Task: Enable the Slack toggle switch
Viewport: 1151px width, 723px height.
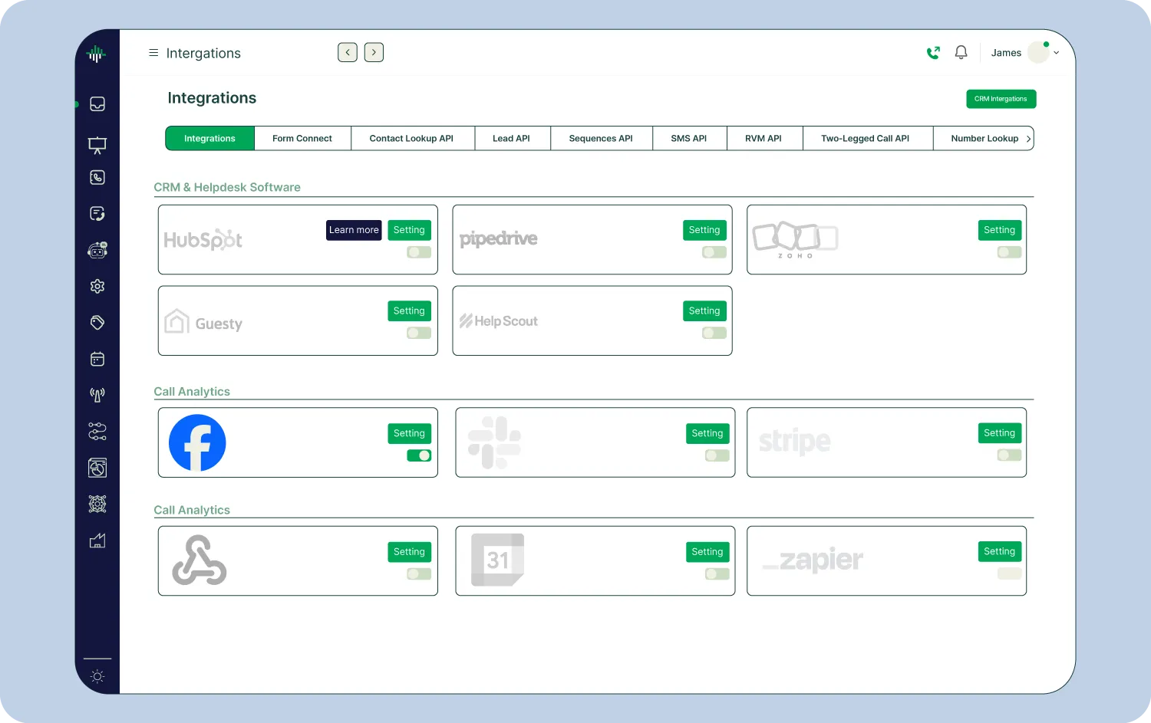Action: 717,455
